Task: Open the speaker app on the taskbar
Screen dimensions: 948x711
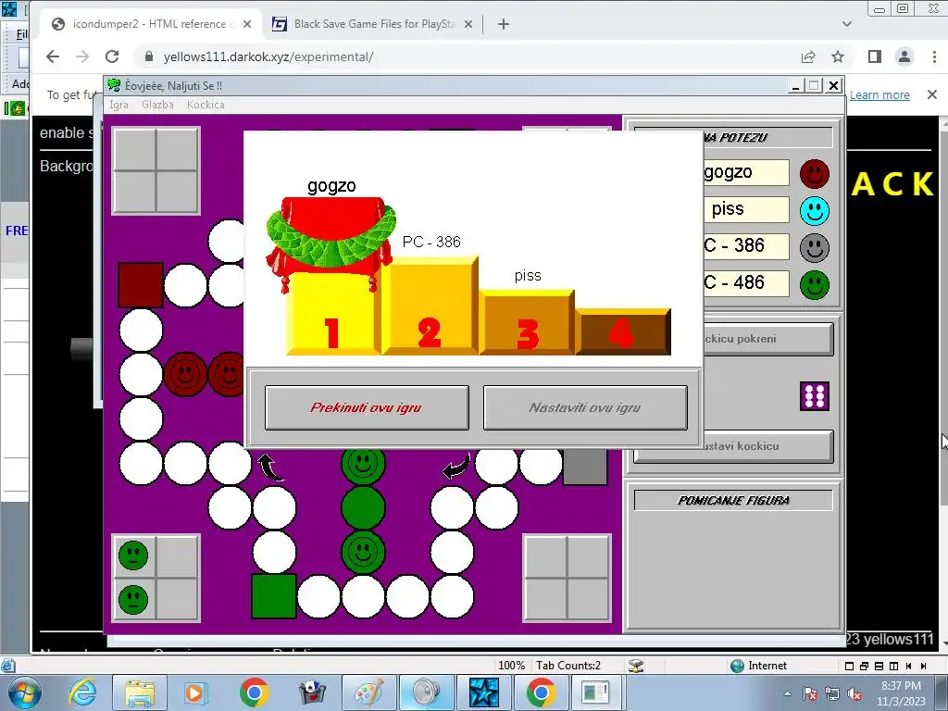Action: pyautogui.click(x=427, y=692)
